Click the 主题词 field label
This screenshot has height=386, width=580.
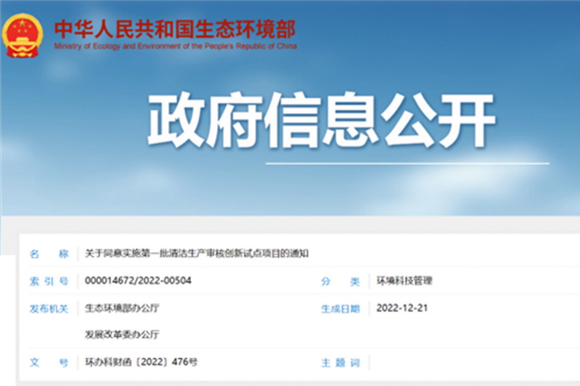pyautogui.click(x=340, y=363)
